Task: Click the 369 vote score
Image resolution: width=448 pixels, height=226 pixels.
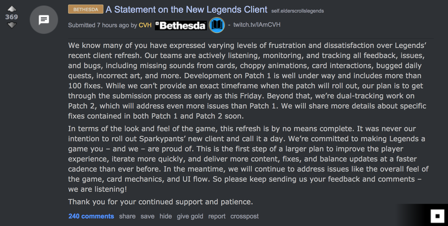Action: coord(12,17)
